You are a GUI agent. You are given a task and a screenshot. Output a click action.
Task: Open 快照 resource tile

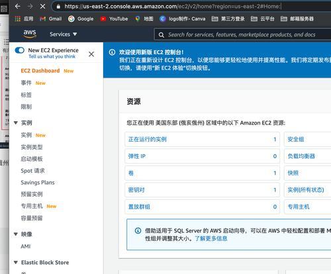click(308, 173)
